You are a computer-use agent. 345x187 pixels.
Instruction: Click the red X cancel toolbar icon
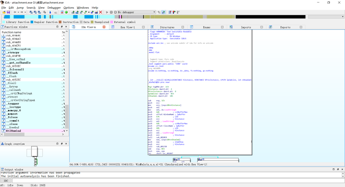click(101, 12)
